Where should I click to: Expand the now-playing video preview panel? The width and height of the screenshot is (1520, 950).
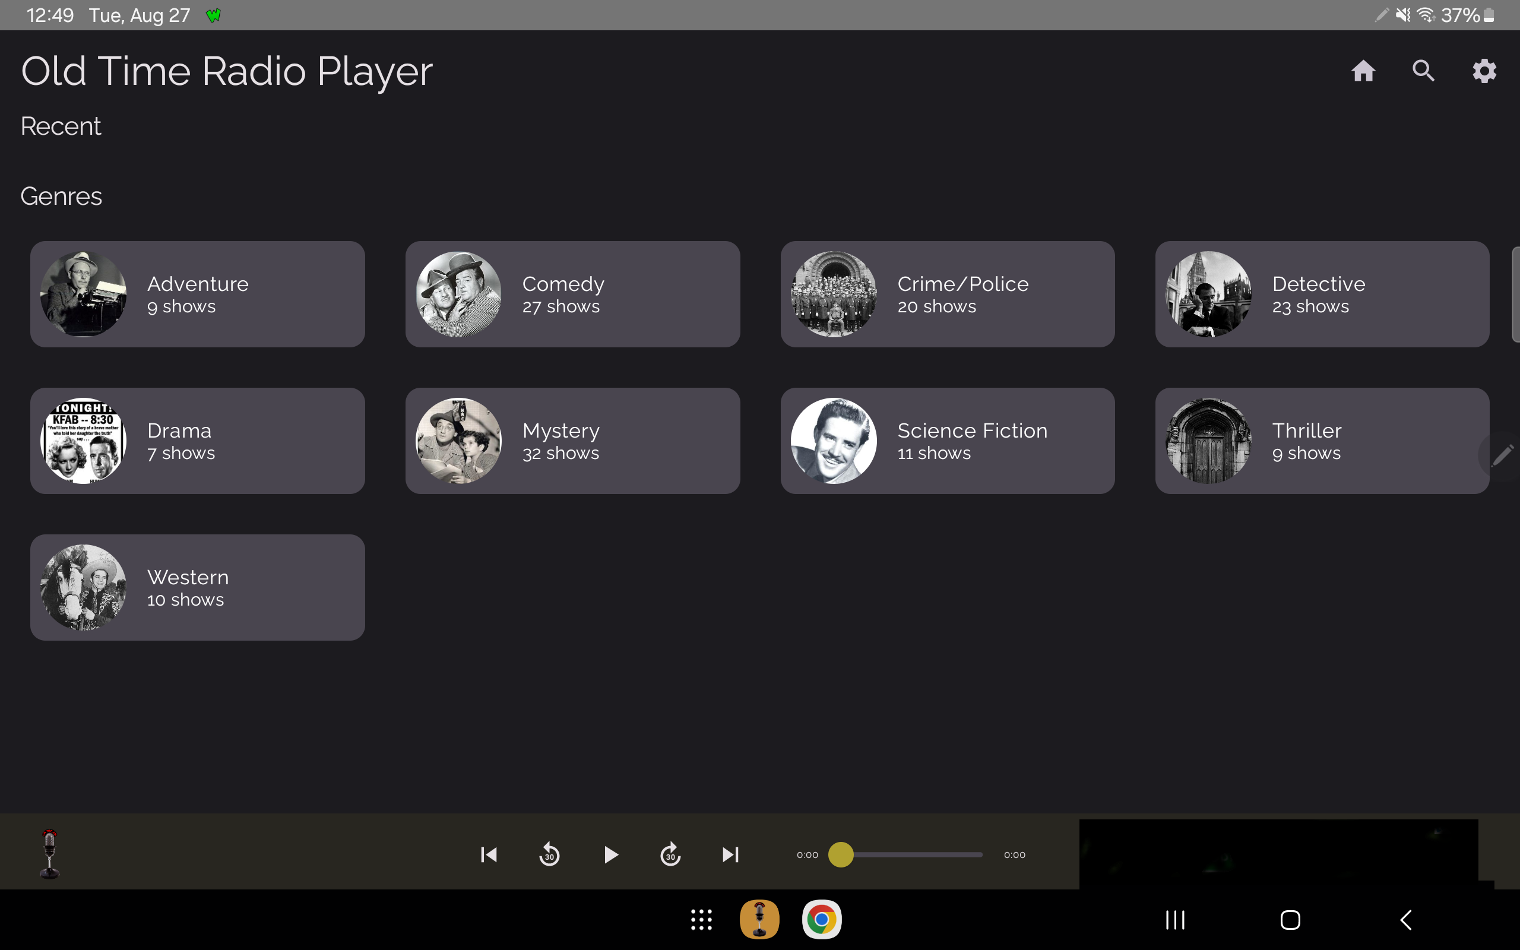point(1278,854)
